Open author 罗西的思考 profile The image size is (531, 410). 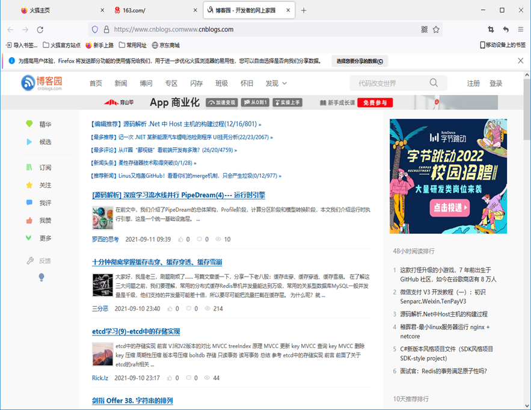coord(105,239)
